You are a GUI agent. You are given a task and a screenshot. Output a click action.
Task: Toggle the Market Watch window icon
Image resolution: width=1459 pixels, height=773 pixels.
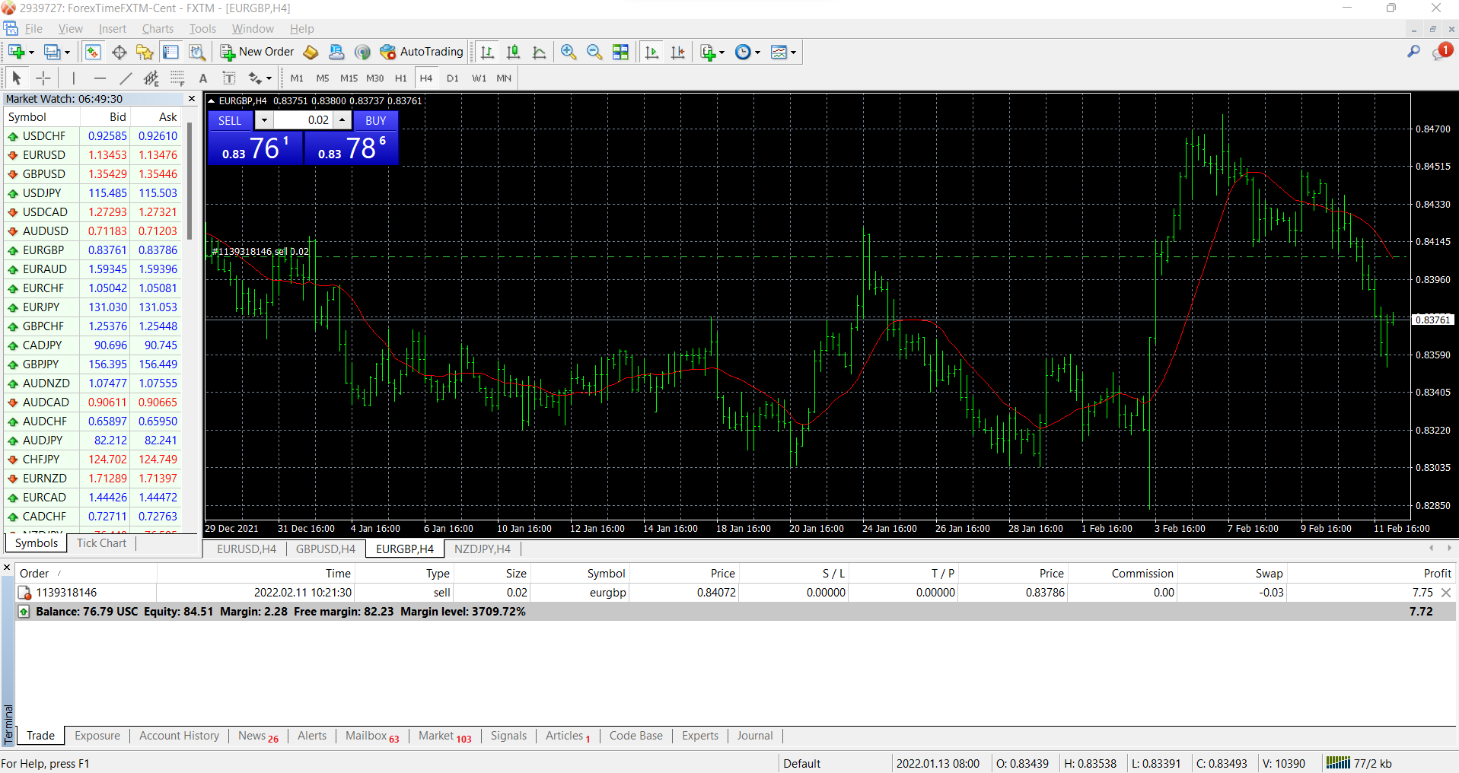point(92,52)
